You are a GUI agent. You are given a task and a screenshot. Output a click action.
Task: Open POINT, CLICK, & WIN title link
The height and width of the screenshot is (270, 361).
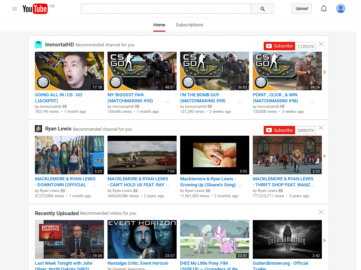point(275,98)
